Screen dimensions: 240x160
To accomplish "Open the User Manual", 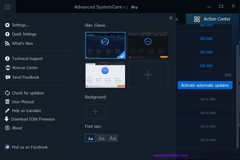I will click(x=23, y=102).
